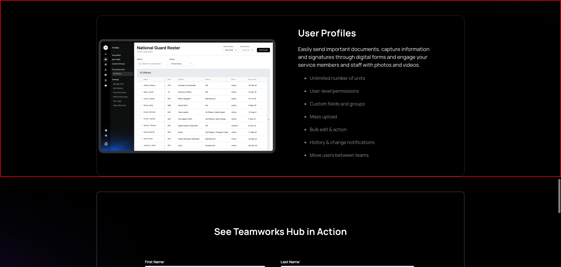Click the Teamworks logo in the sidebar
The width and height of the screenshot is (561, 267).
point(106,48)
